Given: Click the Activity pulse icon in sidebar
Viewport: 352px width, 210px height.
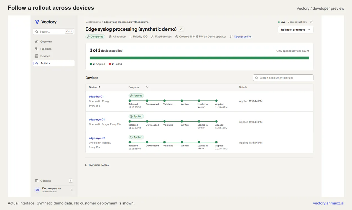Looking at the screenshot, I should point(37,63).
